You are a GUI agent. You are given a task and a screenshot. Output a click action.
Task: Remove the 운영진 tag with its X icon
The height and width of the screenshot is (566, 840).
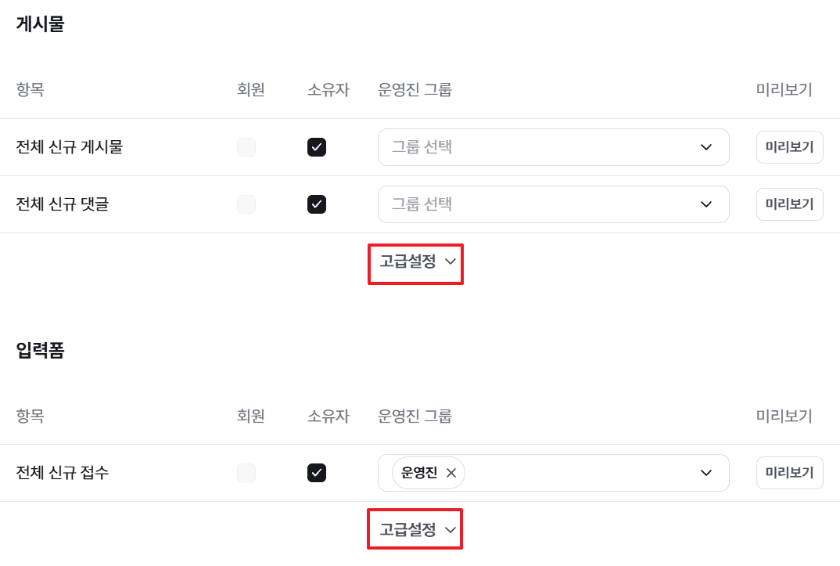click(451, 473)
